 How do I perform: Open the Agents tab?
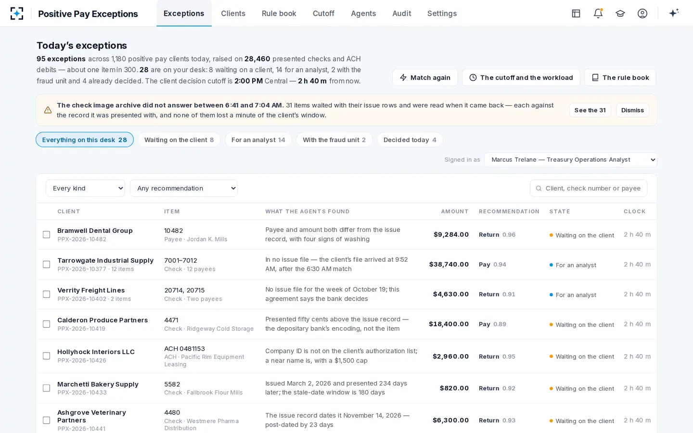click(363, 13)
